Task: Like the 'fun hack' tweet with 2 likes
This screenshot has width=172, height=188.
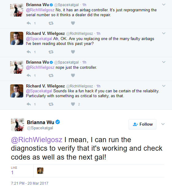Action: (x=73, y=104)
